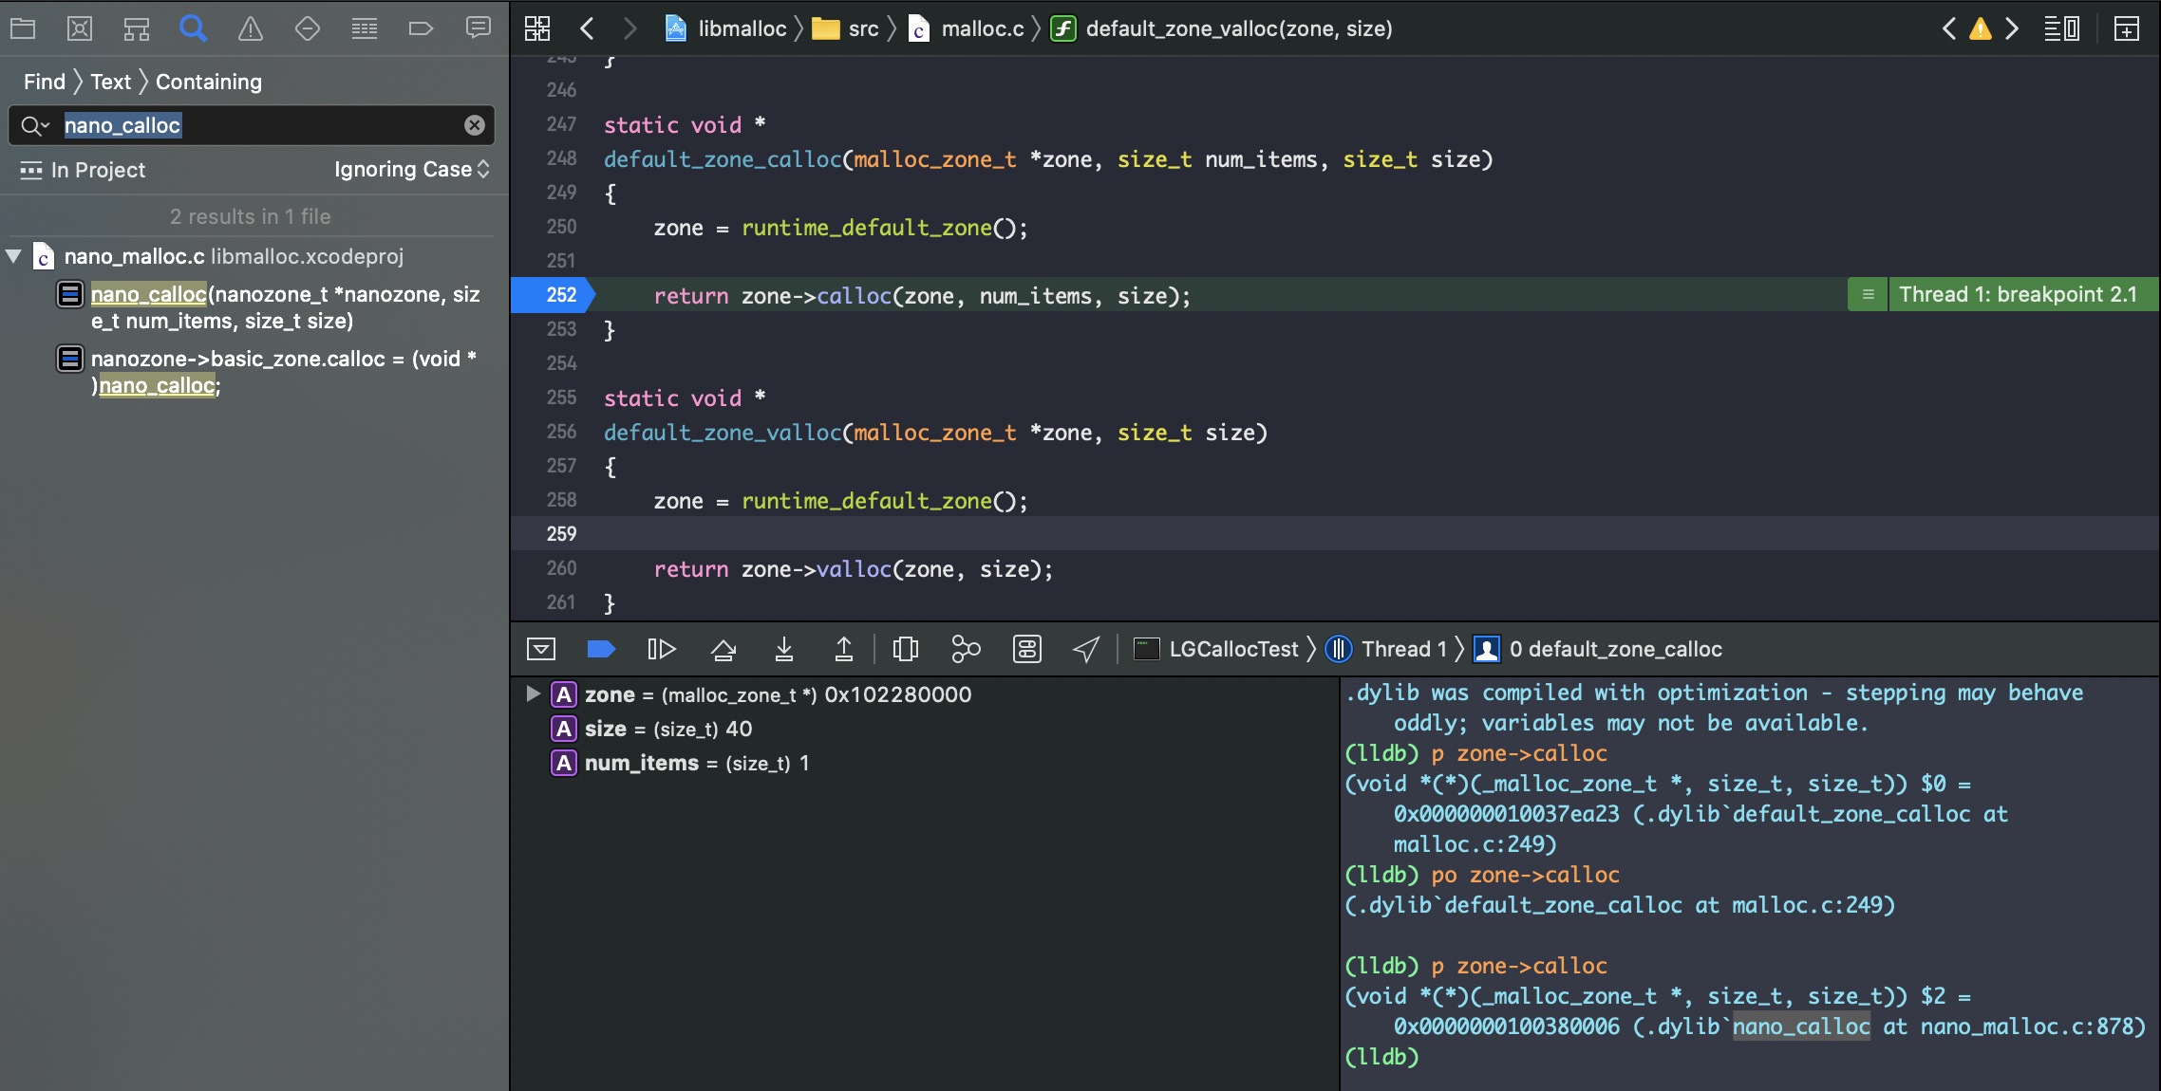Viewport: 2161px width, 1091px height.
Task: Click the Simulate Location arrow icon
Action: pos(1086,649)
